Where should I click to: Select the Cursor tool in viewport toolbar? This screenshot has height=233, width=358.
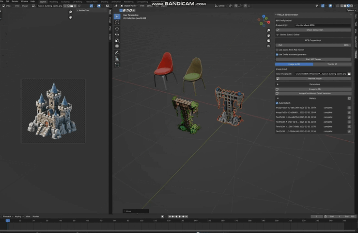pyautogui.click(x=117, y=22)
